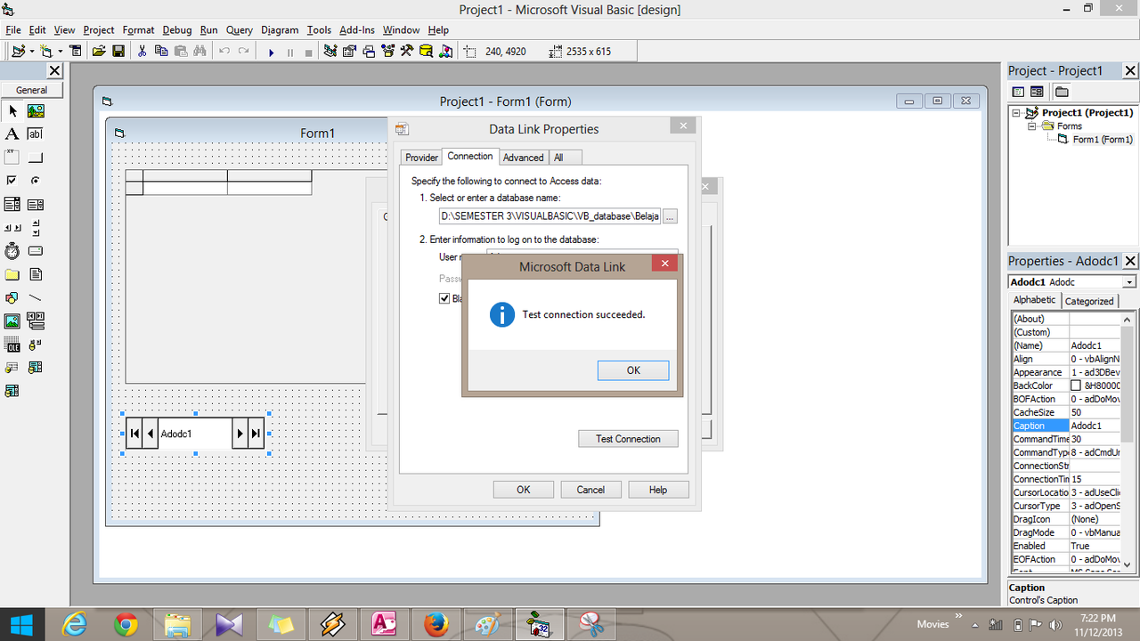Click the database browse (...) button
Image resolution: width=1140 pixels, height=641 pixels.
coord(671,216)
